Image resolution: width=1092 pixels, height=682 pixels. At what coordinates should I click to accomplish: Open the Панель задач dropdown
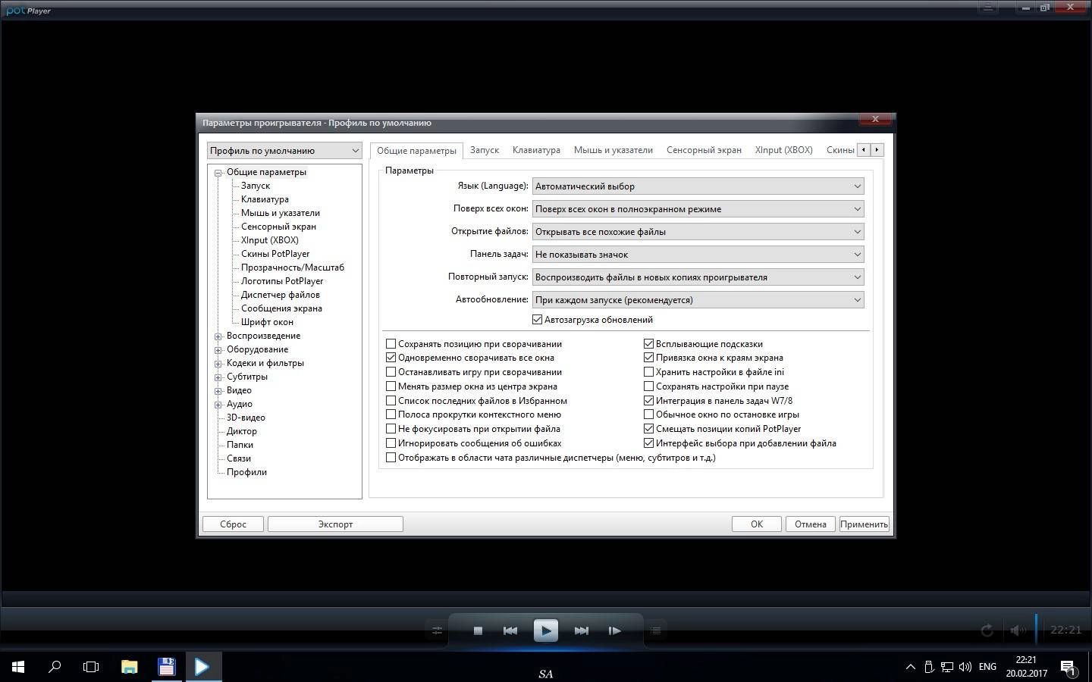tap(698, 255)
